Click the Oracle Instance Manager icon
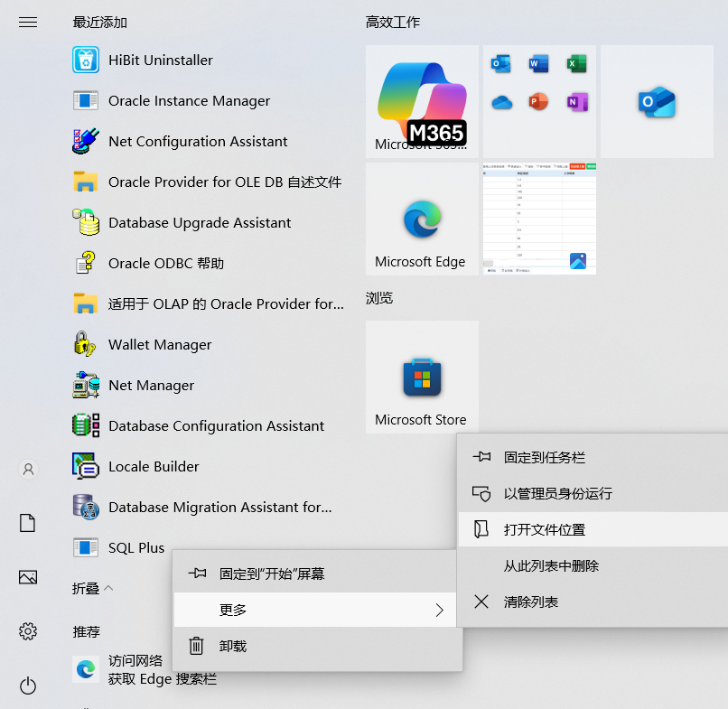728x709 pixels. [x=86, y=100]
